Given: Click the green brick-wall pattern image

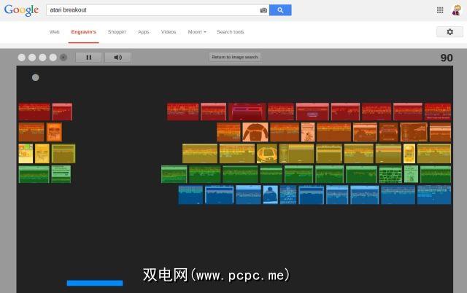Looking at the screenshot, I should 390,174.
